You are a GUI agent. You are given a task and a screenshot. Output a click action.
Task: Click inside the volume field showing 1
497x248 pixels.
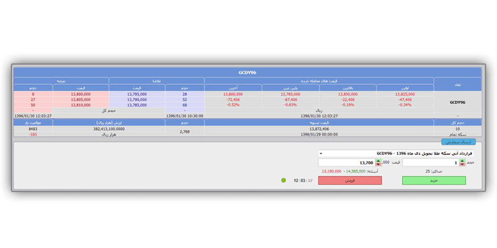(431, 163)
